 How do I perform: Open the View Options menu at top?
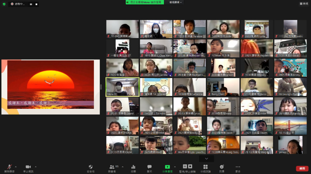[x=176, y=2]
